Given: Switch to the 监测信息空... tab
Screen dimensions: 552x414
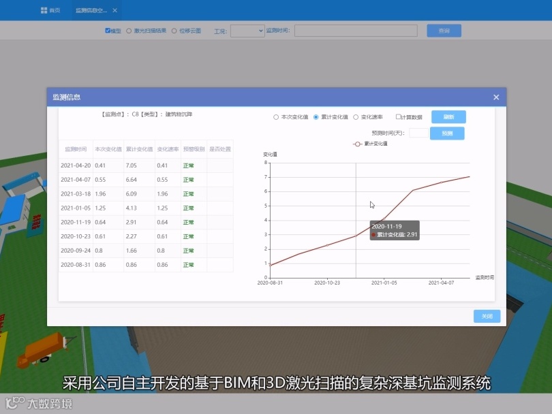Looking at the screenshot, I should tap(91, 10).
